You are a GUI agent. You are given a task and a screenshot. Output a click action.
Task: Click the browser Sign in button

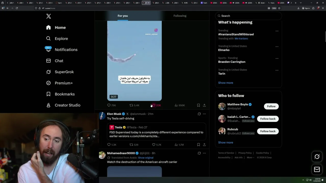coord(306,8)
